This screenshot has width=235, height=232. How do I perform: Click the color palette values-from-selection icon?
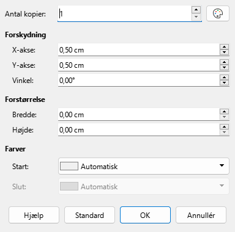[218, 13]
